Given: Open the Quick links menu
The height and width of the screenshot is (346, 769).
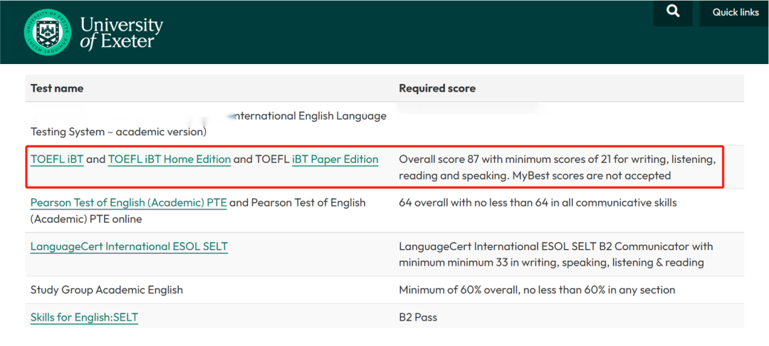Looking at the screenshot, I should coord(735,13).
